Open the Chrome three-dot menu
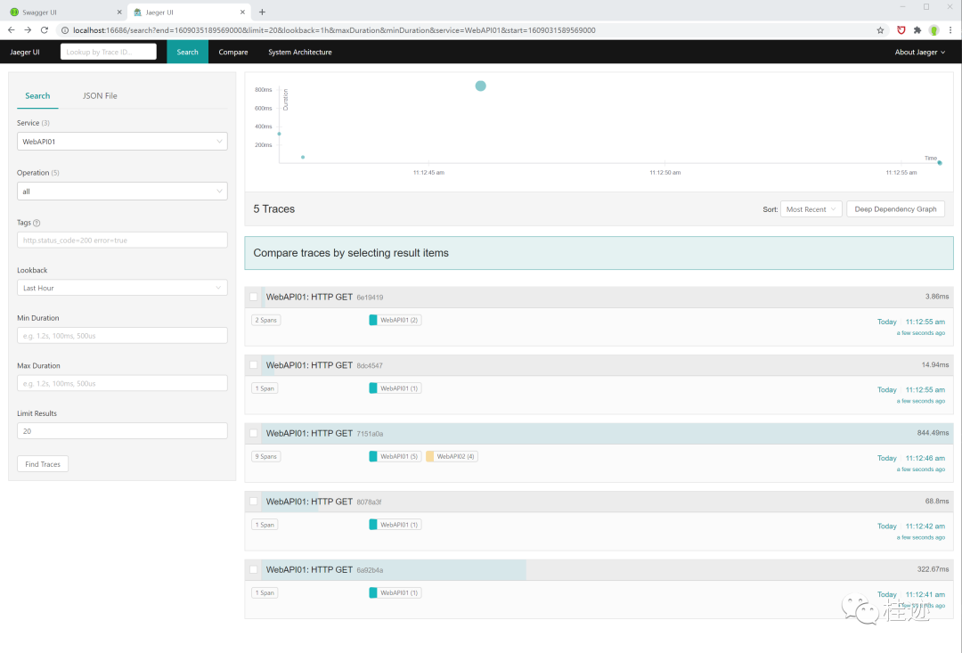The width and height of the screenshot is (962, 653). click(x=950, y=30)
